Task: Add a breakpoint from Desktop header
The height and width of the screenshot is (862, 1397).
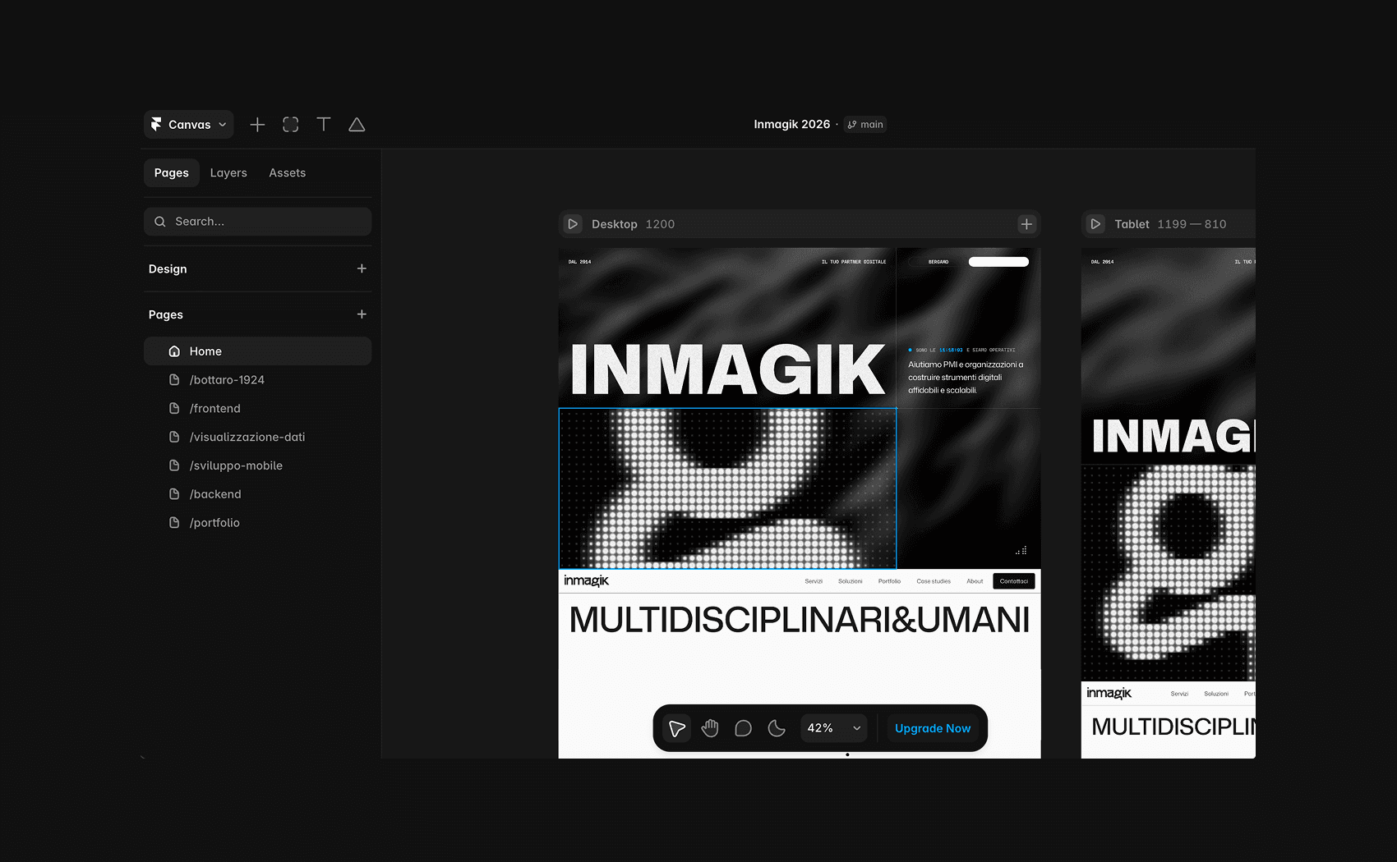Action: tap(1026, 224)
